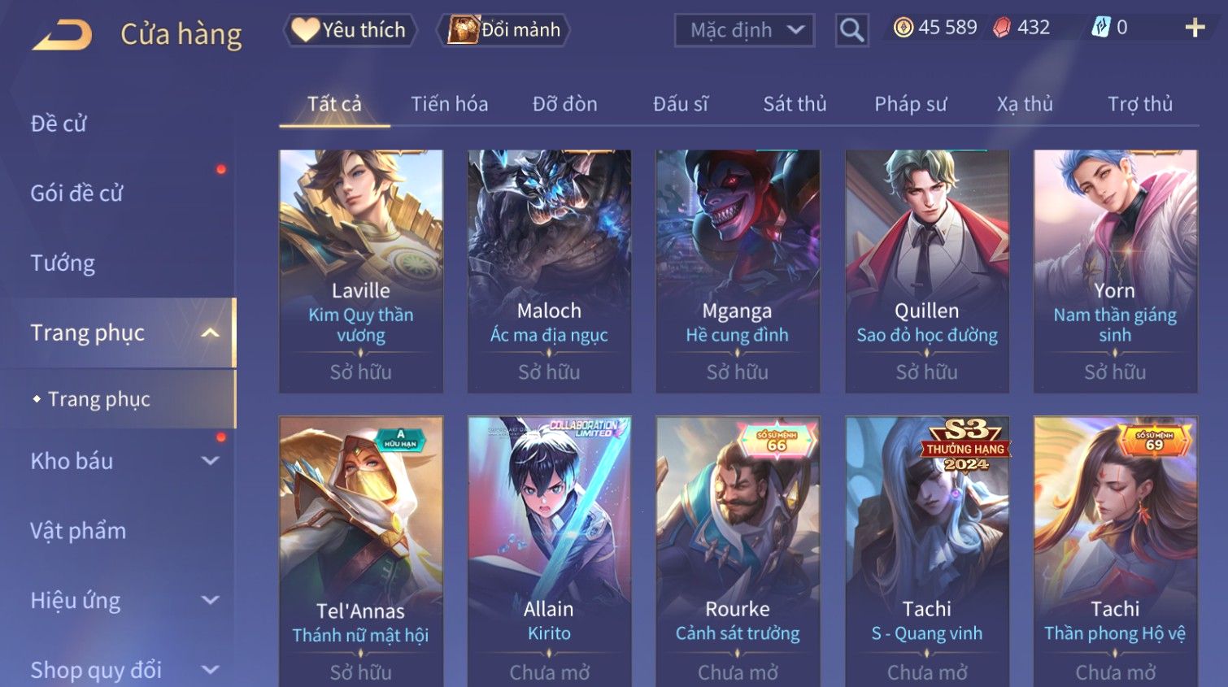Screen dimensions: 1228x687
Task: Switch to the Sát thủ tab
Action: 795,104
